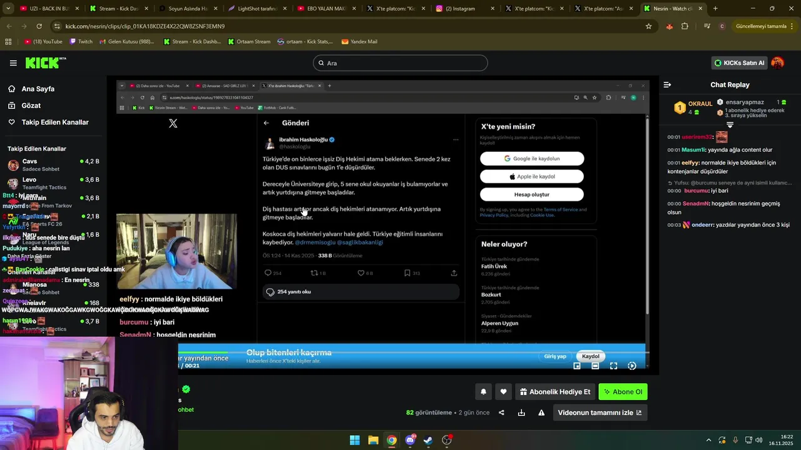The width and height of the screenshot is (801, 450).
Task: Click the KICK logo
Action: pyautogui.click(x=45, y=62)
